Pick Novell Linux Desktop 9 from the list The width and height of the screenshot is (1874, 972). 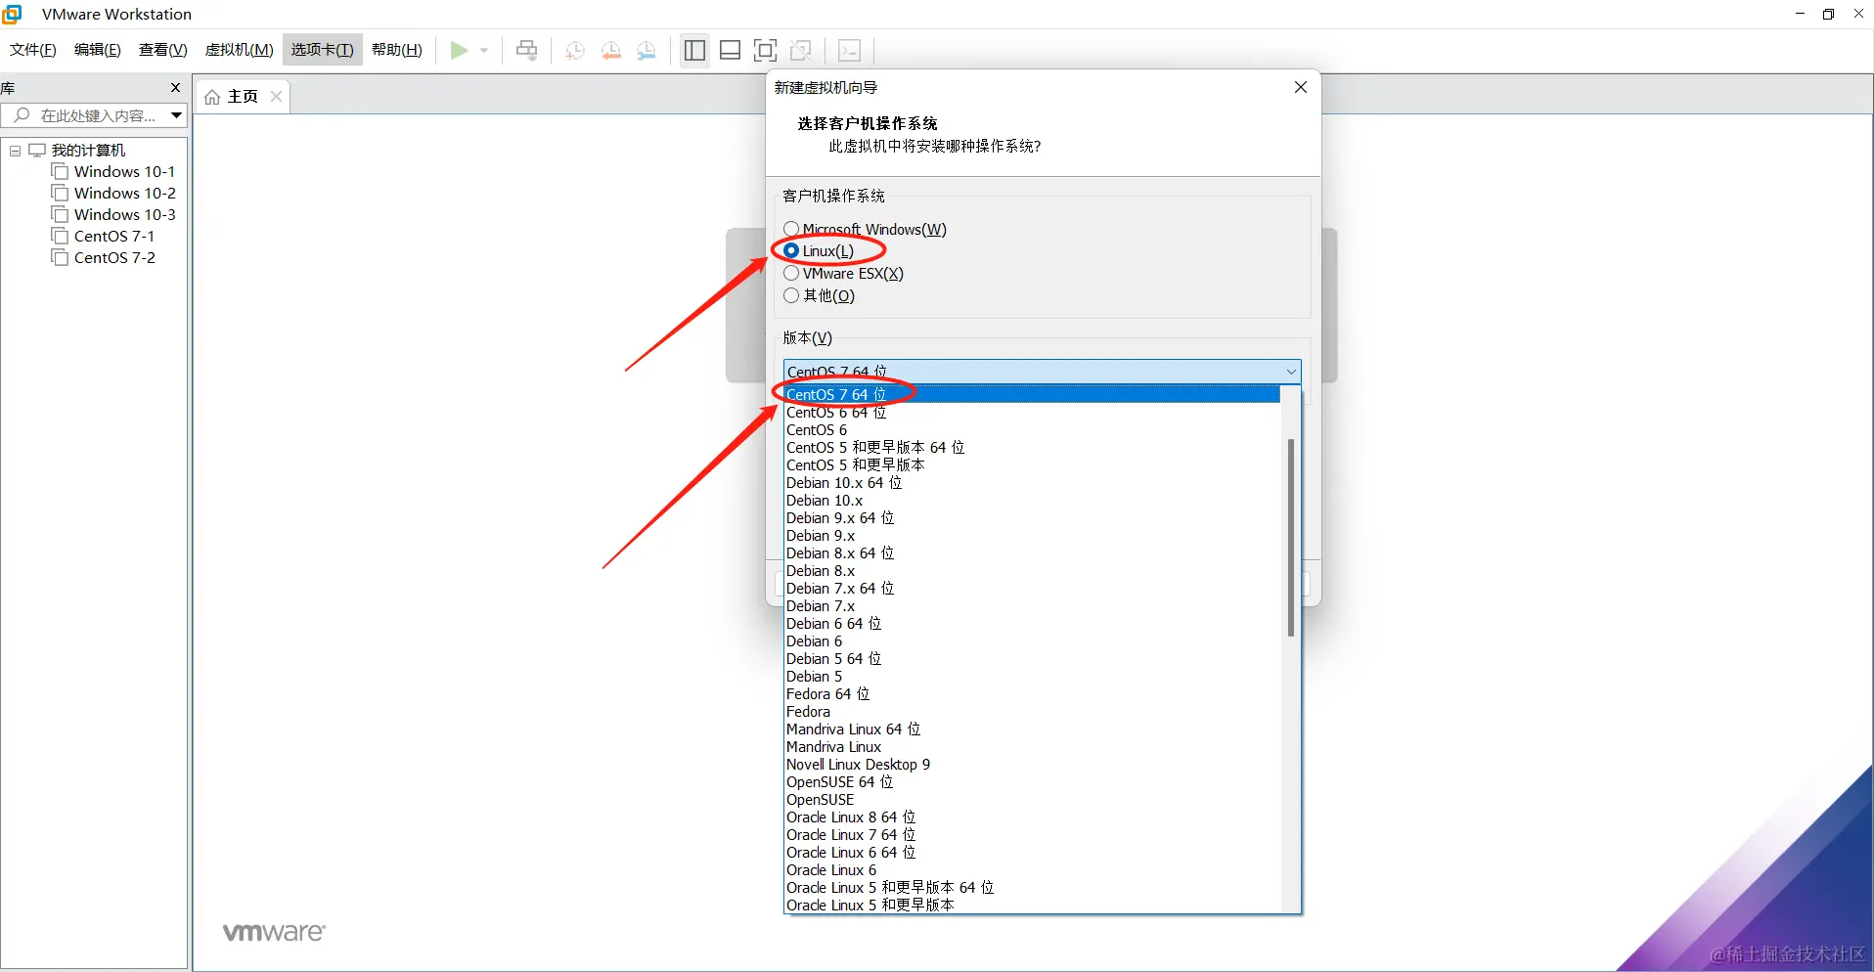pos(1032,765)
